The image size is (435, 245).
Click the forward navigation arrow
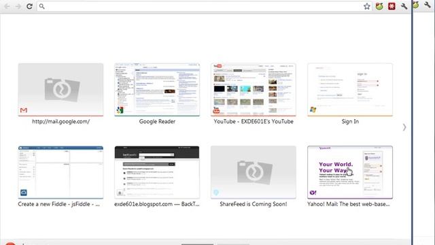pos(18,6)
